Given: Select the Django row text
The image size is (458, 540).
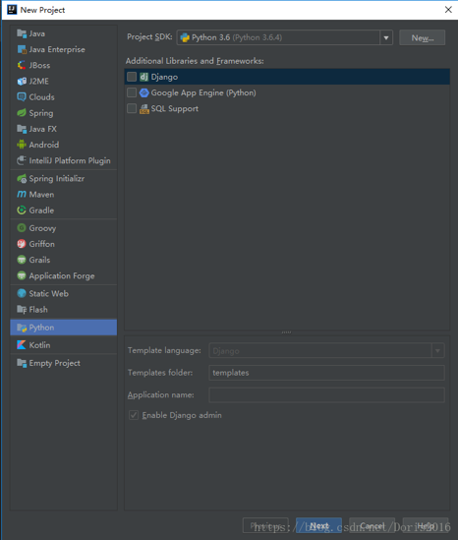Looking at the screenshot, I should click(x=164, y=77).
